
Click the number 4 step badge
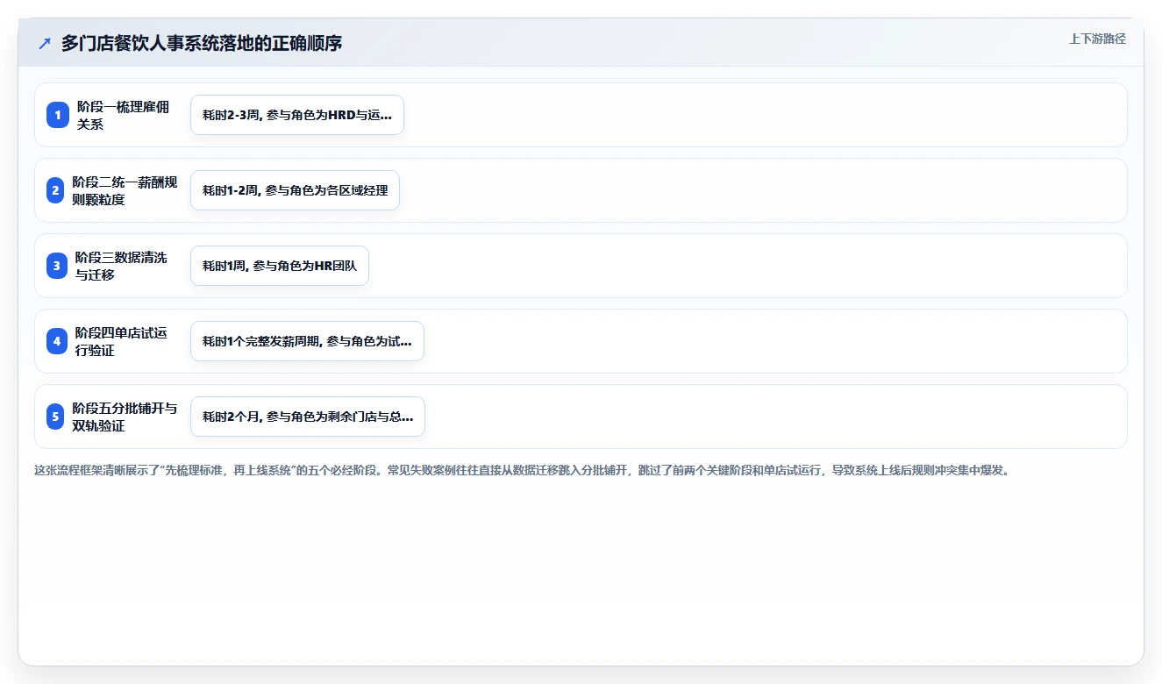click(x=57, y=341)
